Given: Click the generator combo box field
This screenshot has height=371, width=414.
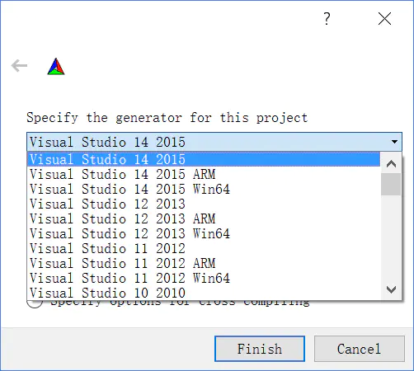Looking at the screenshot, I should coord(214,142).
